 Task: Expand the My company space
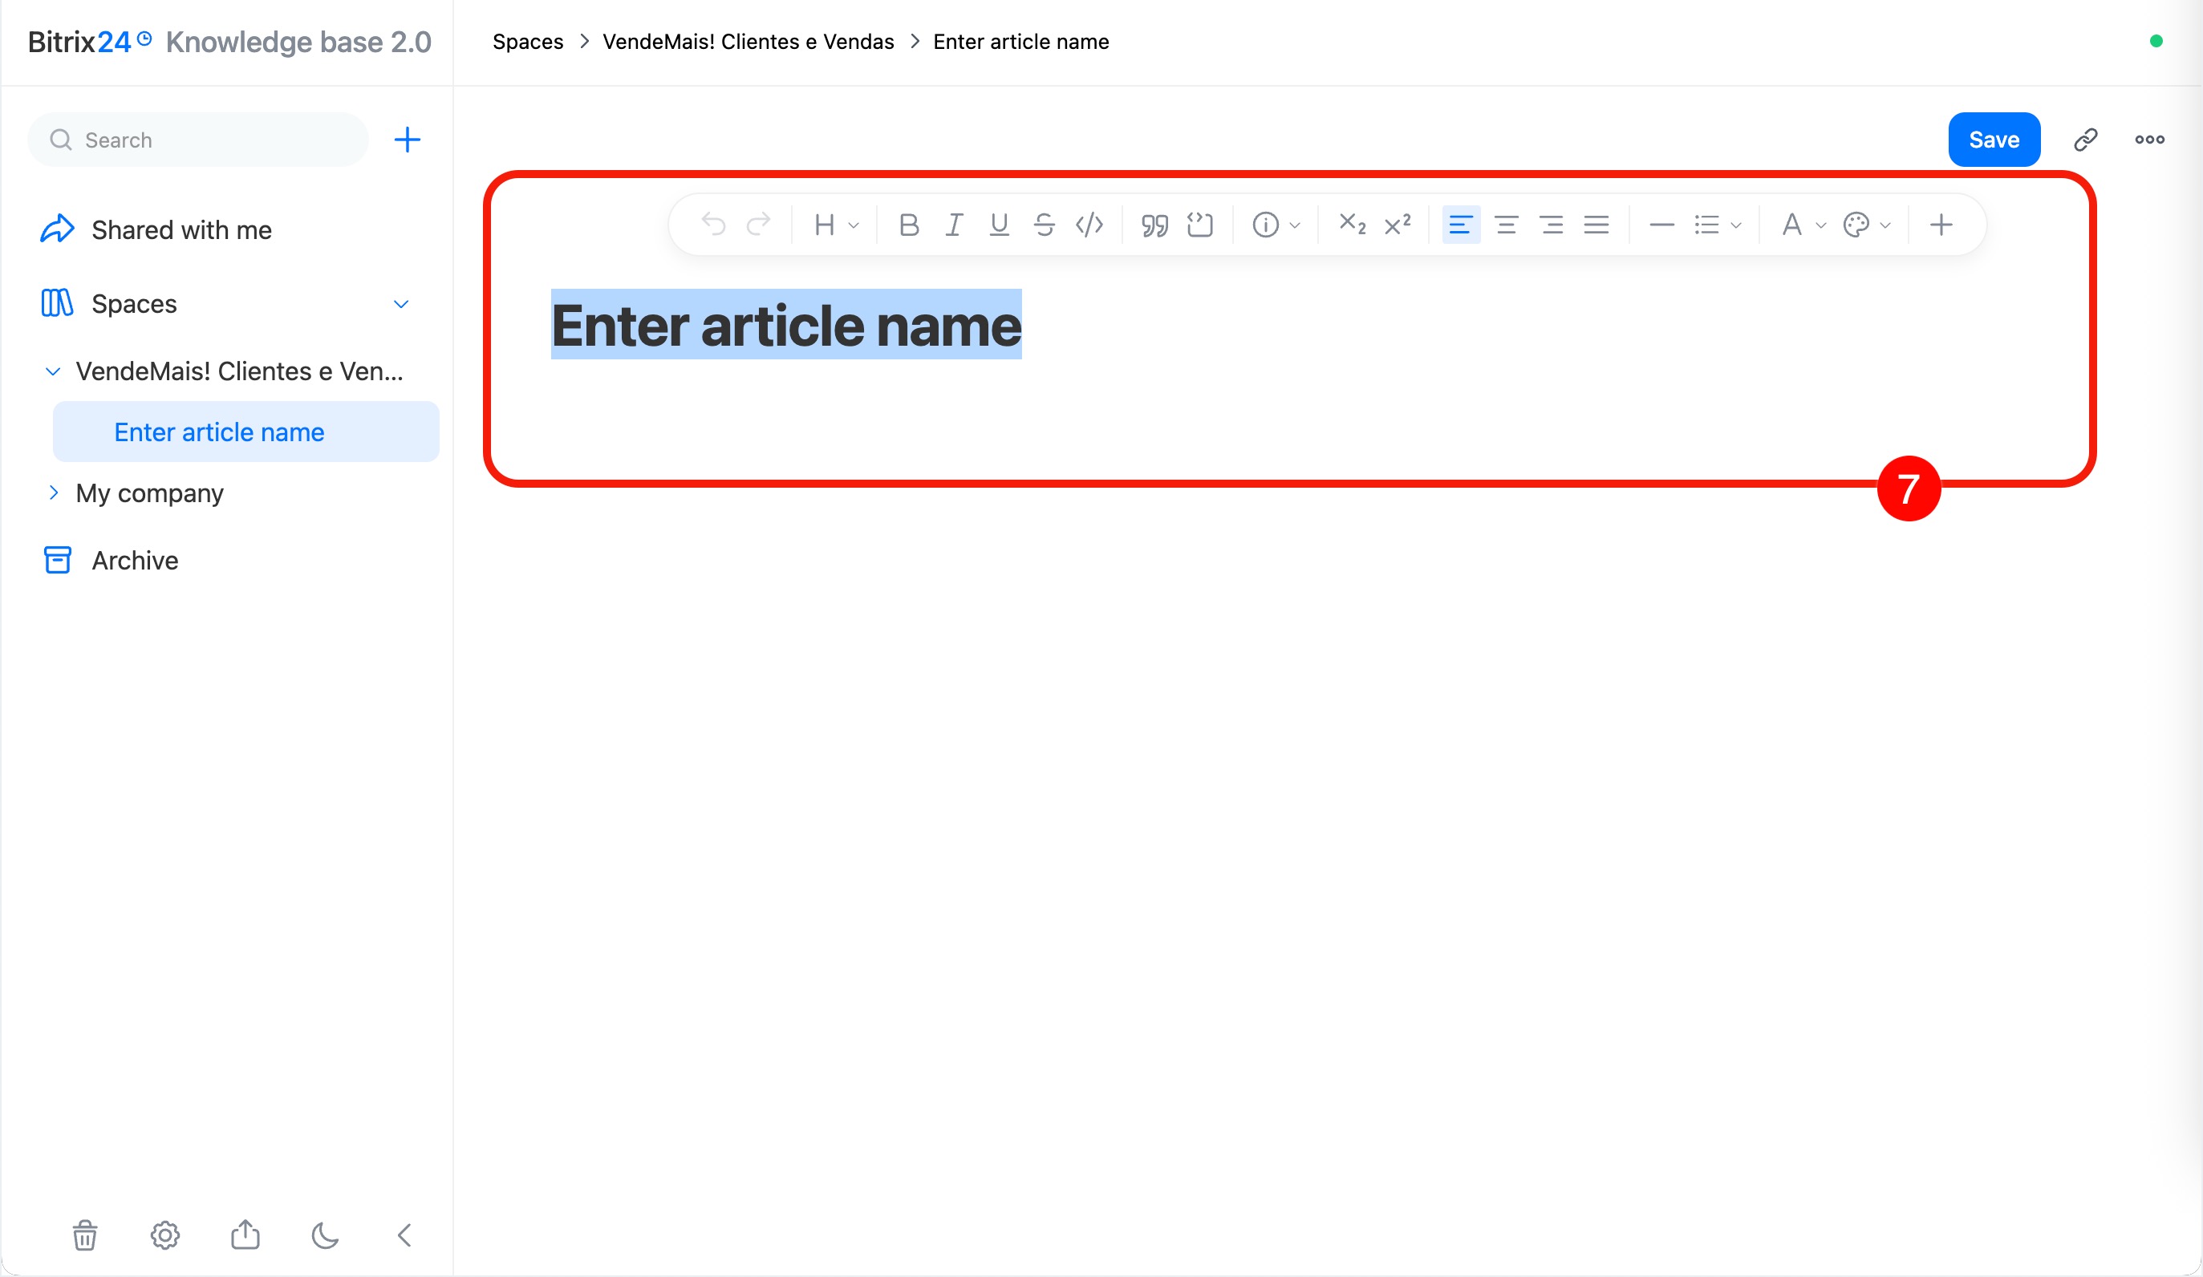pyautogui.click(x=52, y=493)
